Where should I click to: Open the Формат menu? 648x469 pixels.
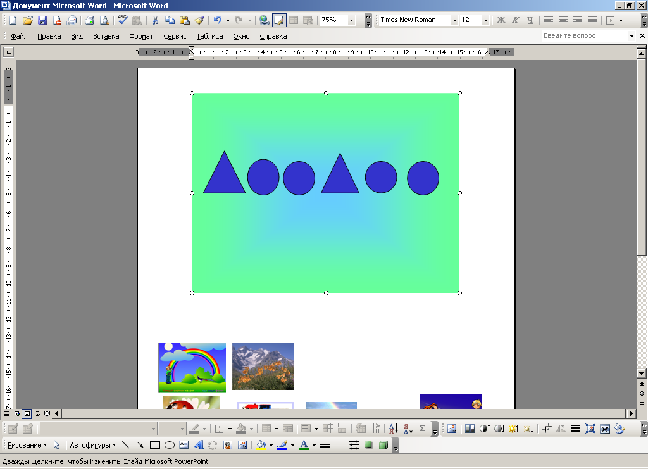[141, 36]
